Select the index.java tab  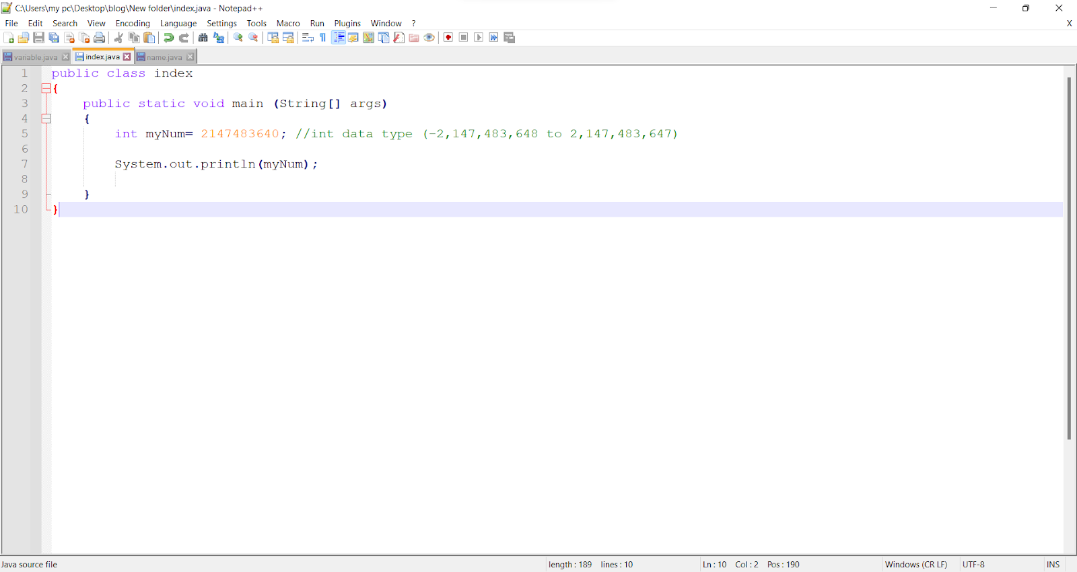click(x=102, y=57)
